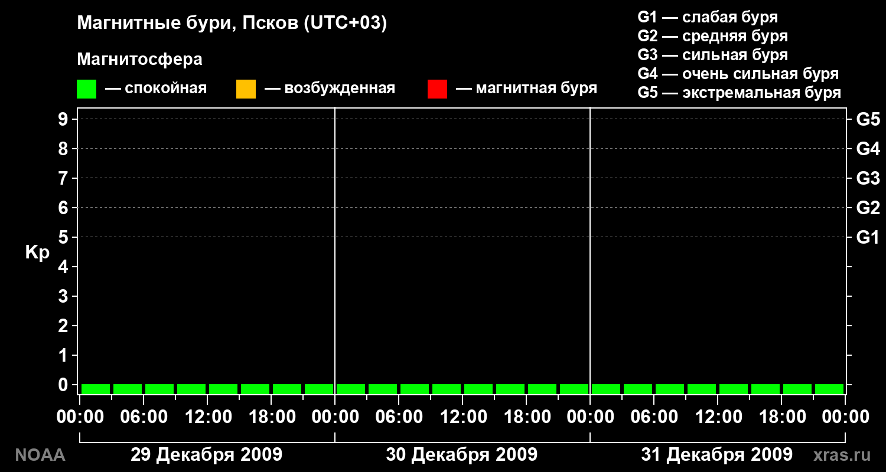Viewport: 886px width, 472px height.
Task: Select the '30 Декабря 2009' date label
Action: point(462,455)
